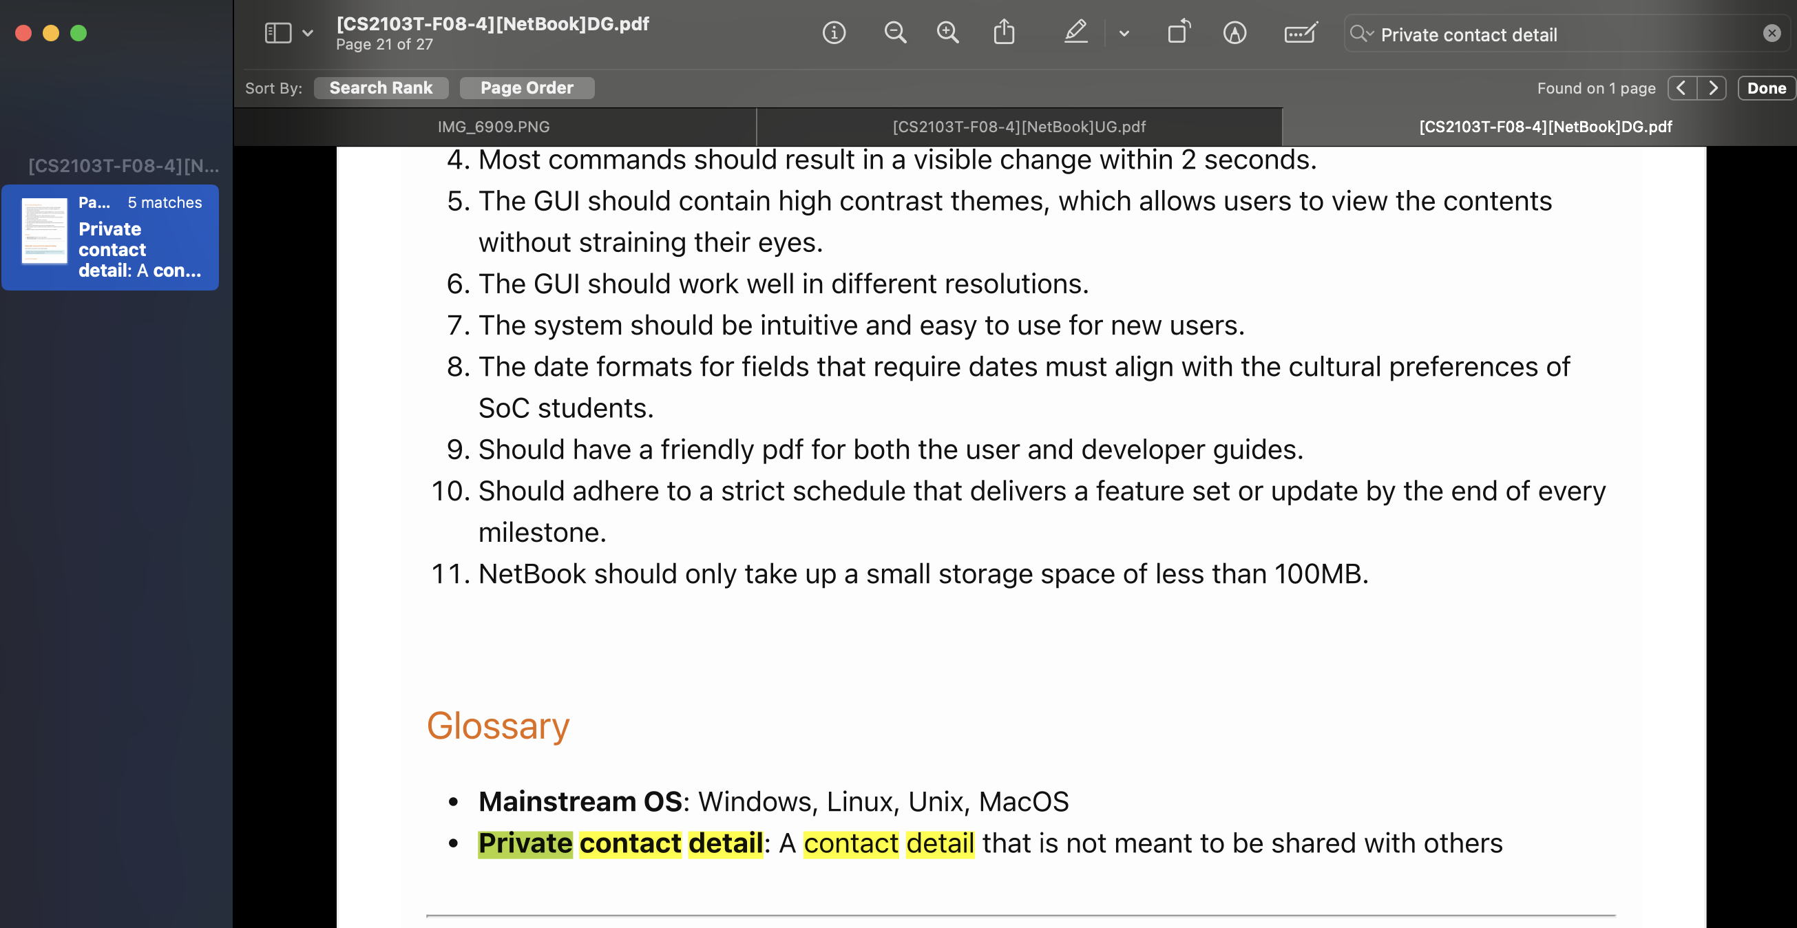Expand the sidebar view options chevron
The width and height of the screenshot is (1797, 928).
(308, 33)
